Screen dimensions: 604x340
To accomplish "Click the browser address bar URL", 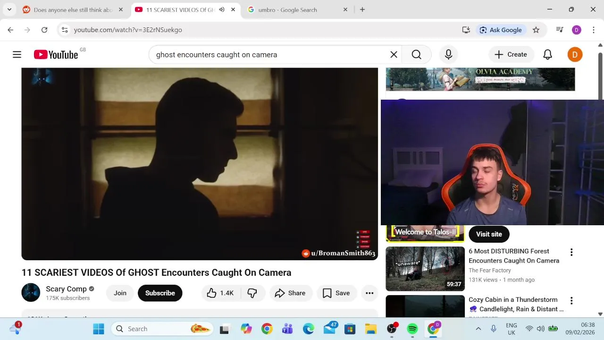I will (128, 30).
